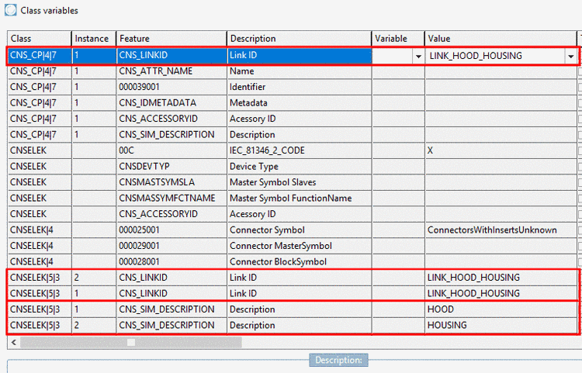The height and width of the screenshot is (373, 582).
Task: Select CNS_LINKID cell in CNSELEK|5|3 instance 1 row
Action: point(171,294)
